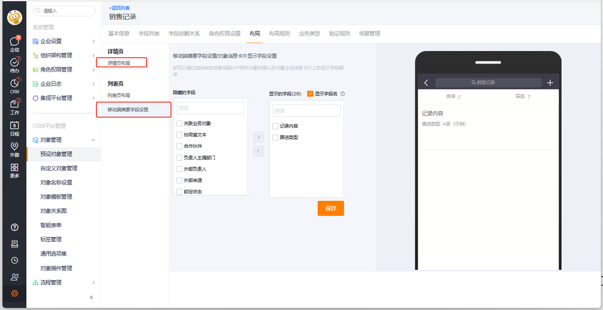Open 详情页布局 option
603x310 pixels.
(119, 63)
